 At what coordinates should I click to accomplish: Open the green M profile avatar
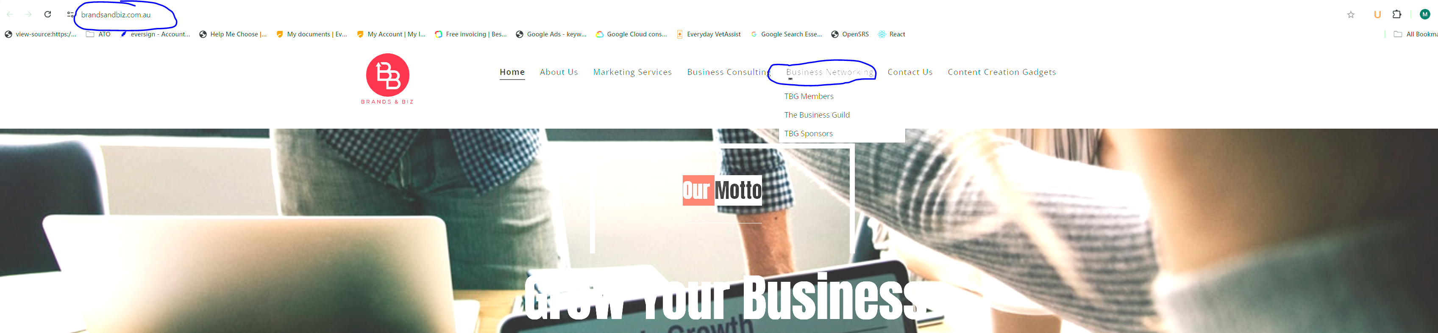(1424, 14)
